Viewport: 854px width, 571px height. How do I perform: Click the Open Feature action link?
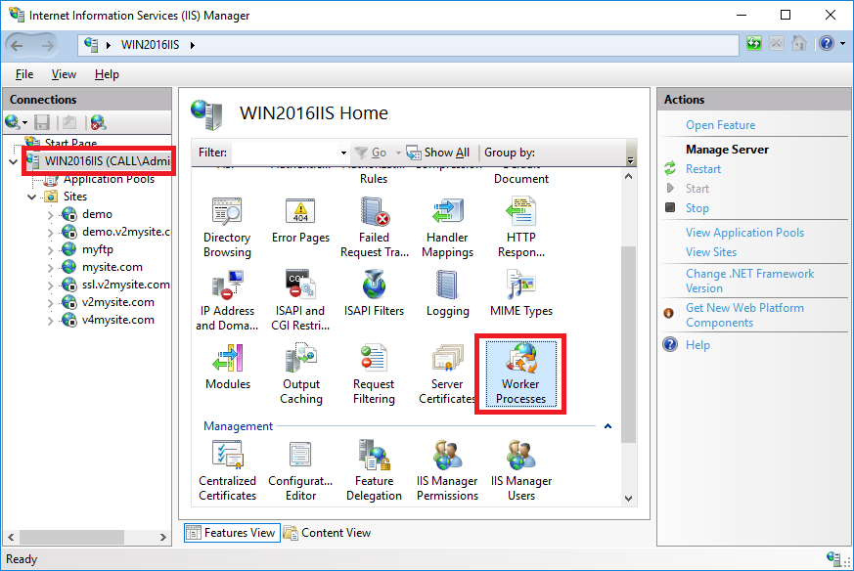point(720,125)
